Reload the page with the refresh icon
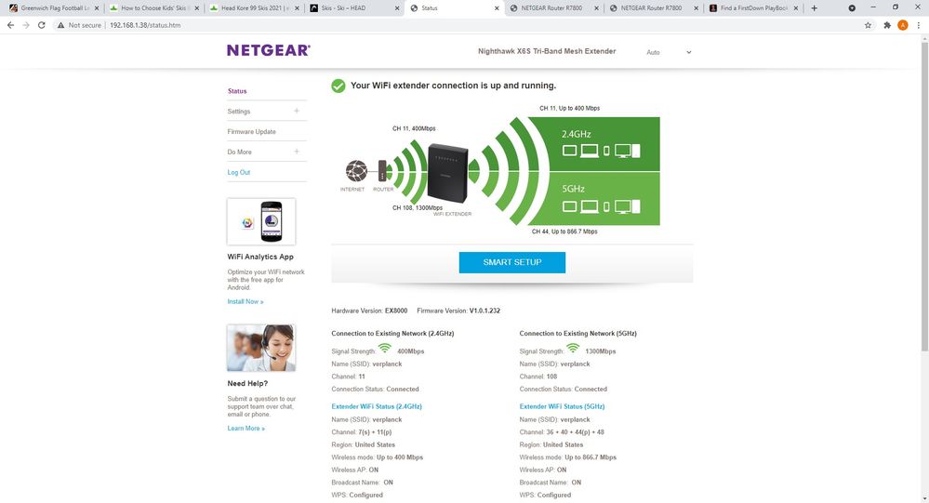Image resolution: width=929 pixels, height=503 pixels. click(x=42, y=25)
